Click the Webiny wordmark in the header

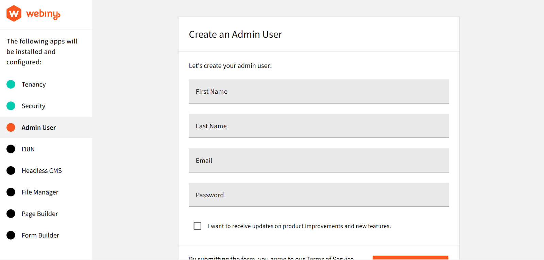pos(42,14)
